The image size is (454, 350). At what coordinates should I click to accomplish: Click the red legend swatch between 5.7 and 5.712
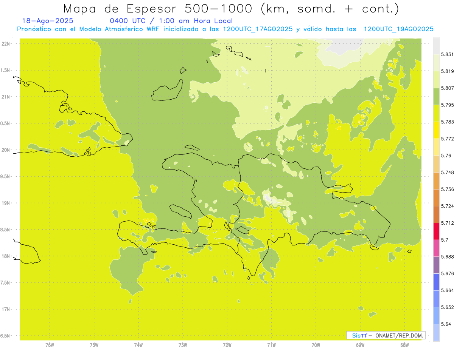point(436,231)
